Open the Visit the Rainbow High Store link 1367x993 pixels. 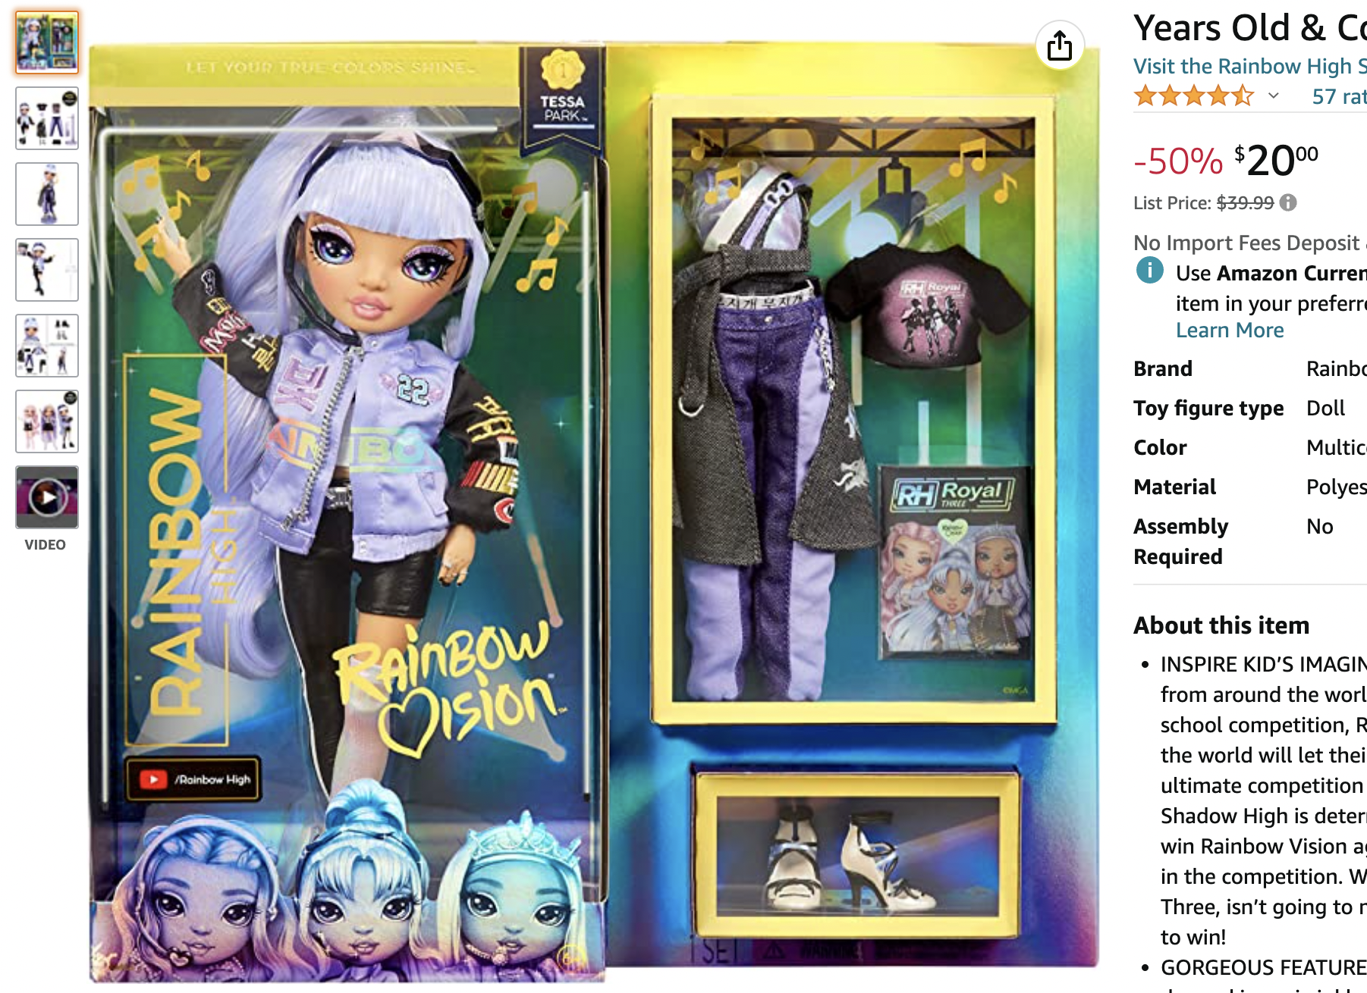click(x=1250, y=66)
